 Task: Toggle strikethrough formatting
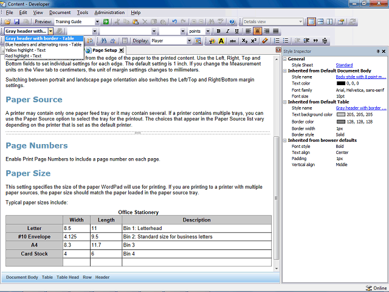tap(232, 41)
